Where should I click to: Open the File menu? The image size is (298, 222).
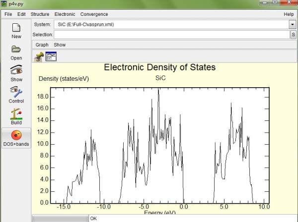click(8, 14)
